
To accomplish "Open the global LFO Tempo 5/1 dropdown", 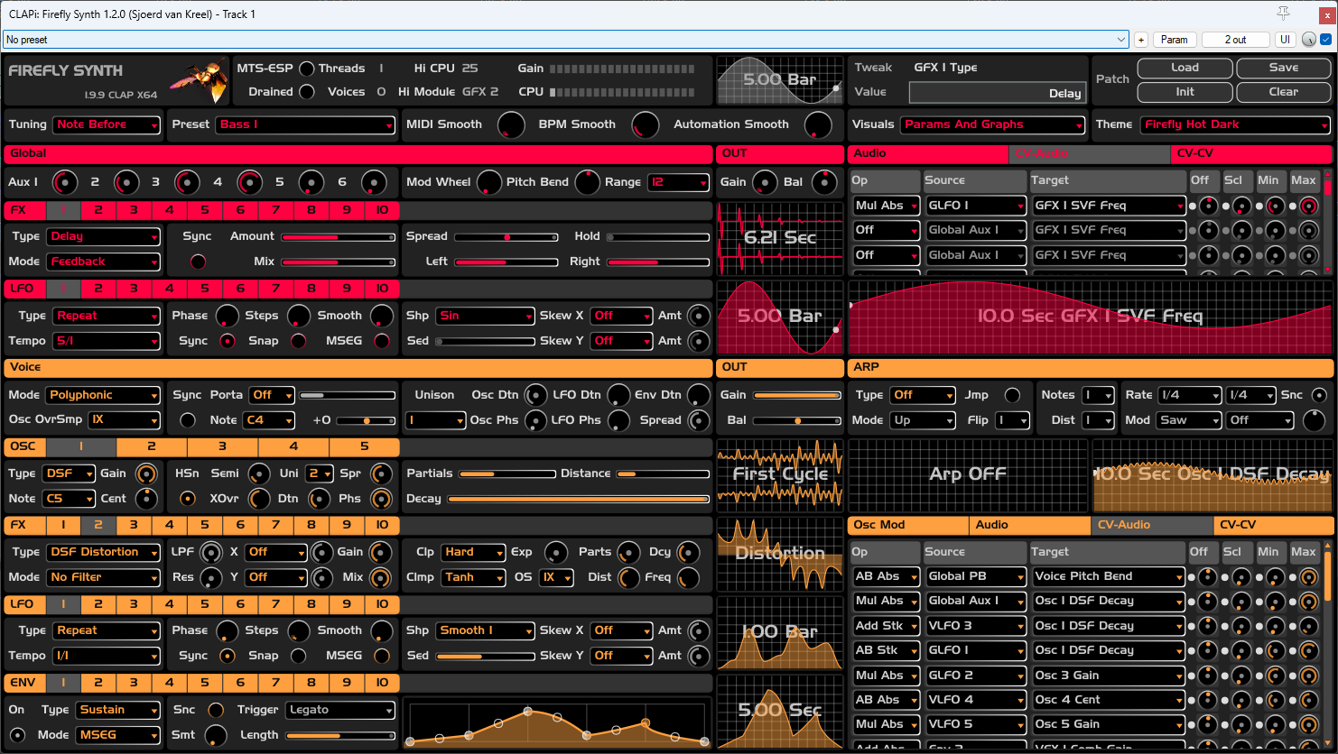I will 107,341.
